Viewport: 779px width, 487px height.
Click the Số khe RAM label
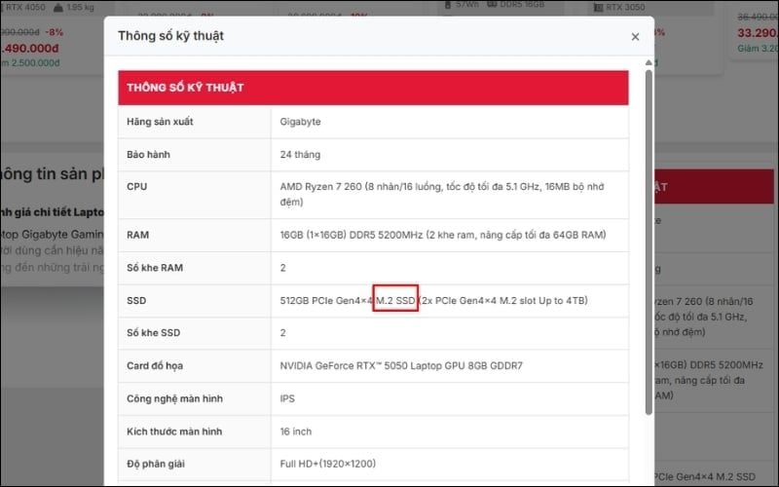click(155, 268)
